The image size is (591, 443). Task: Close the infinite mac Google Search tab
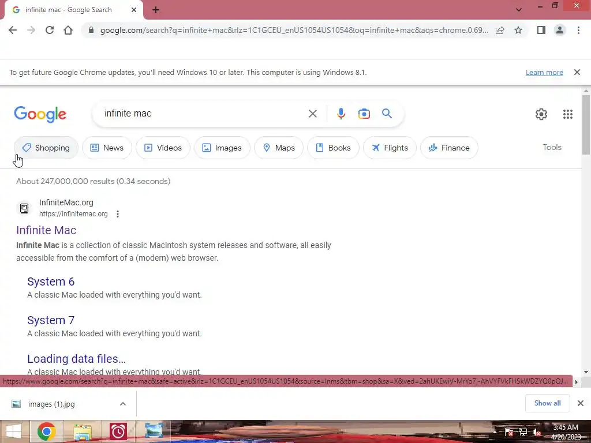tap(134, 10)
